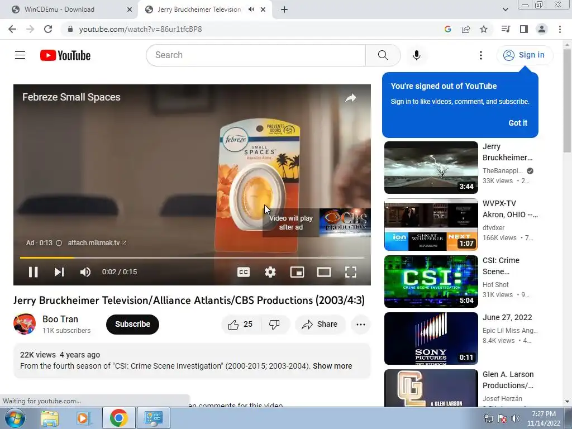The height and width of the screenshot is (429, 572).
Task: Open the Boo Tran channel avatar
Action: coord(25,324)
